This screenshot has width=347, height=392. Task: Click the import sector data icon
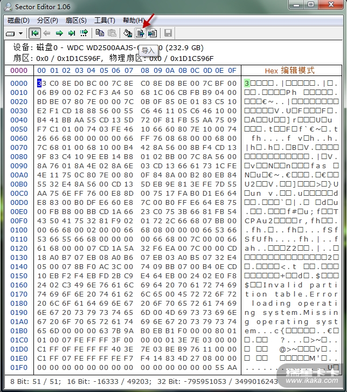pyautogui.click(x=140, y=33)
